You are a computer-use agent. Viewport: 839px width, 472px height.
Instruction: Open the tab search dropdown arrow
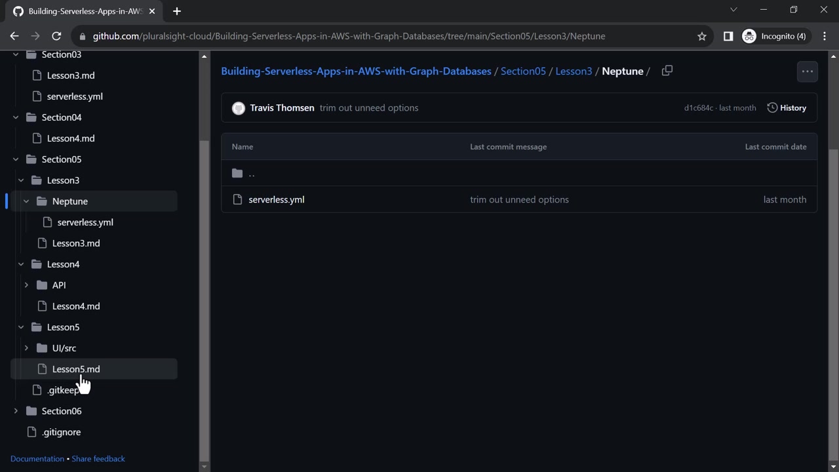(x=733, y=10)
